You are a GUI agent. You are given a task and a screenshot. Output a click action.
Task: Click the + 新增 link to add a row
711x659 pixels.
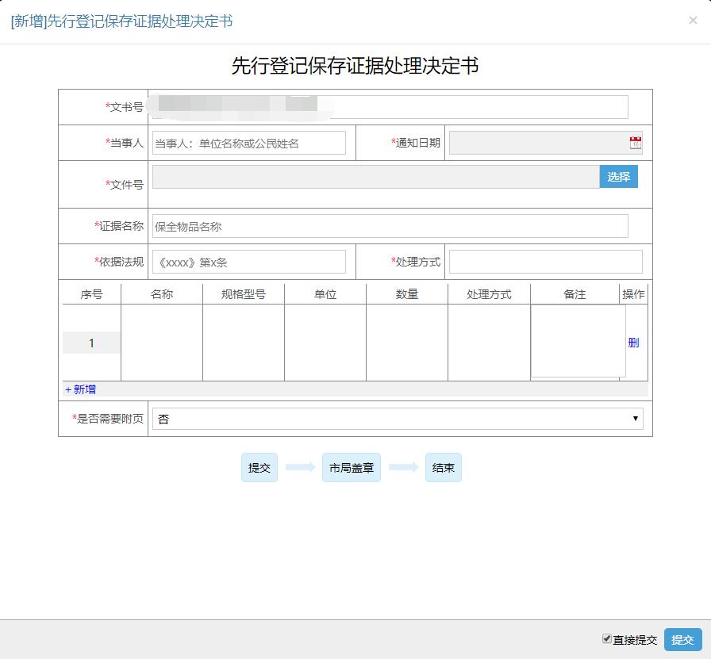point(80,389)
